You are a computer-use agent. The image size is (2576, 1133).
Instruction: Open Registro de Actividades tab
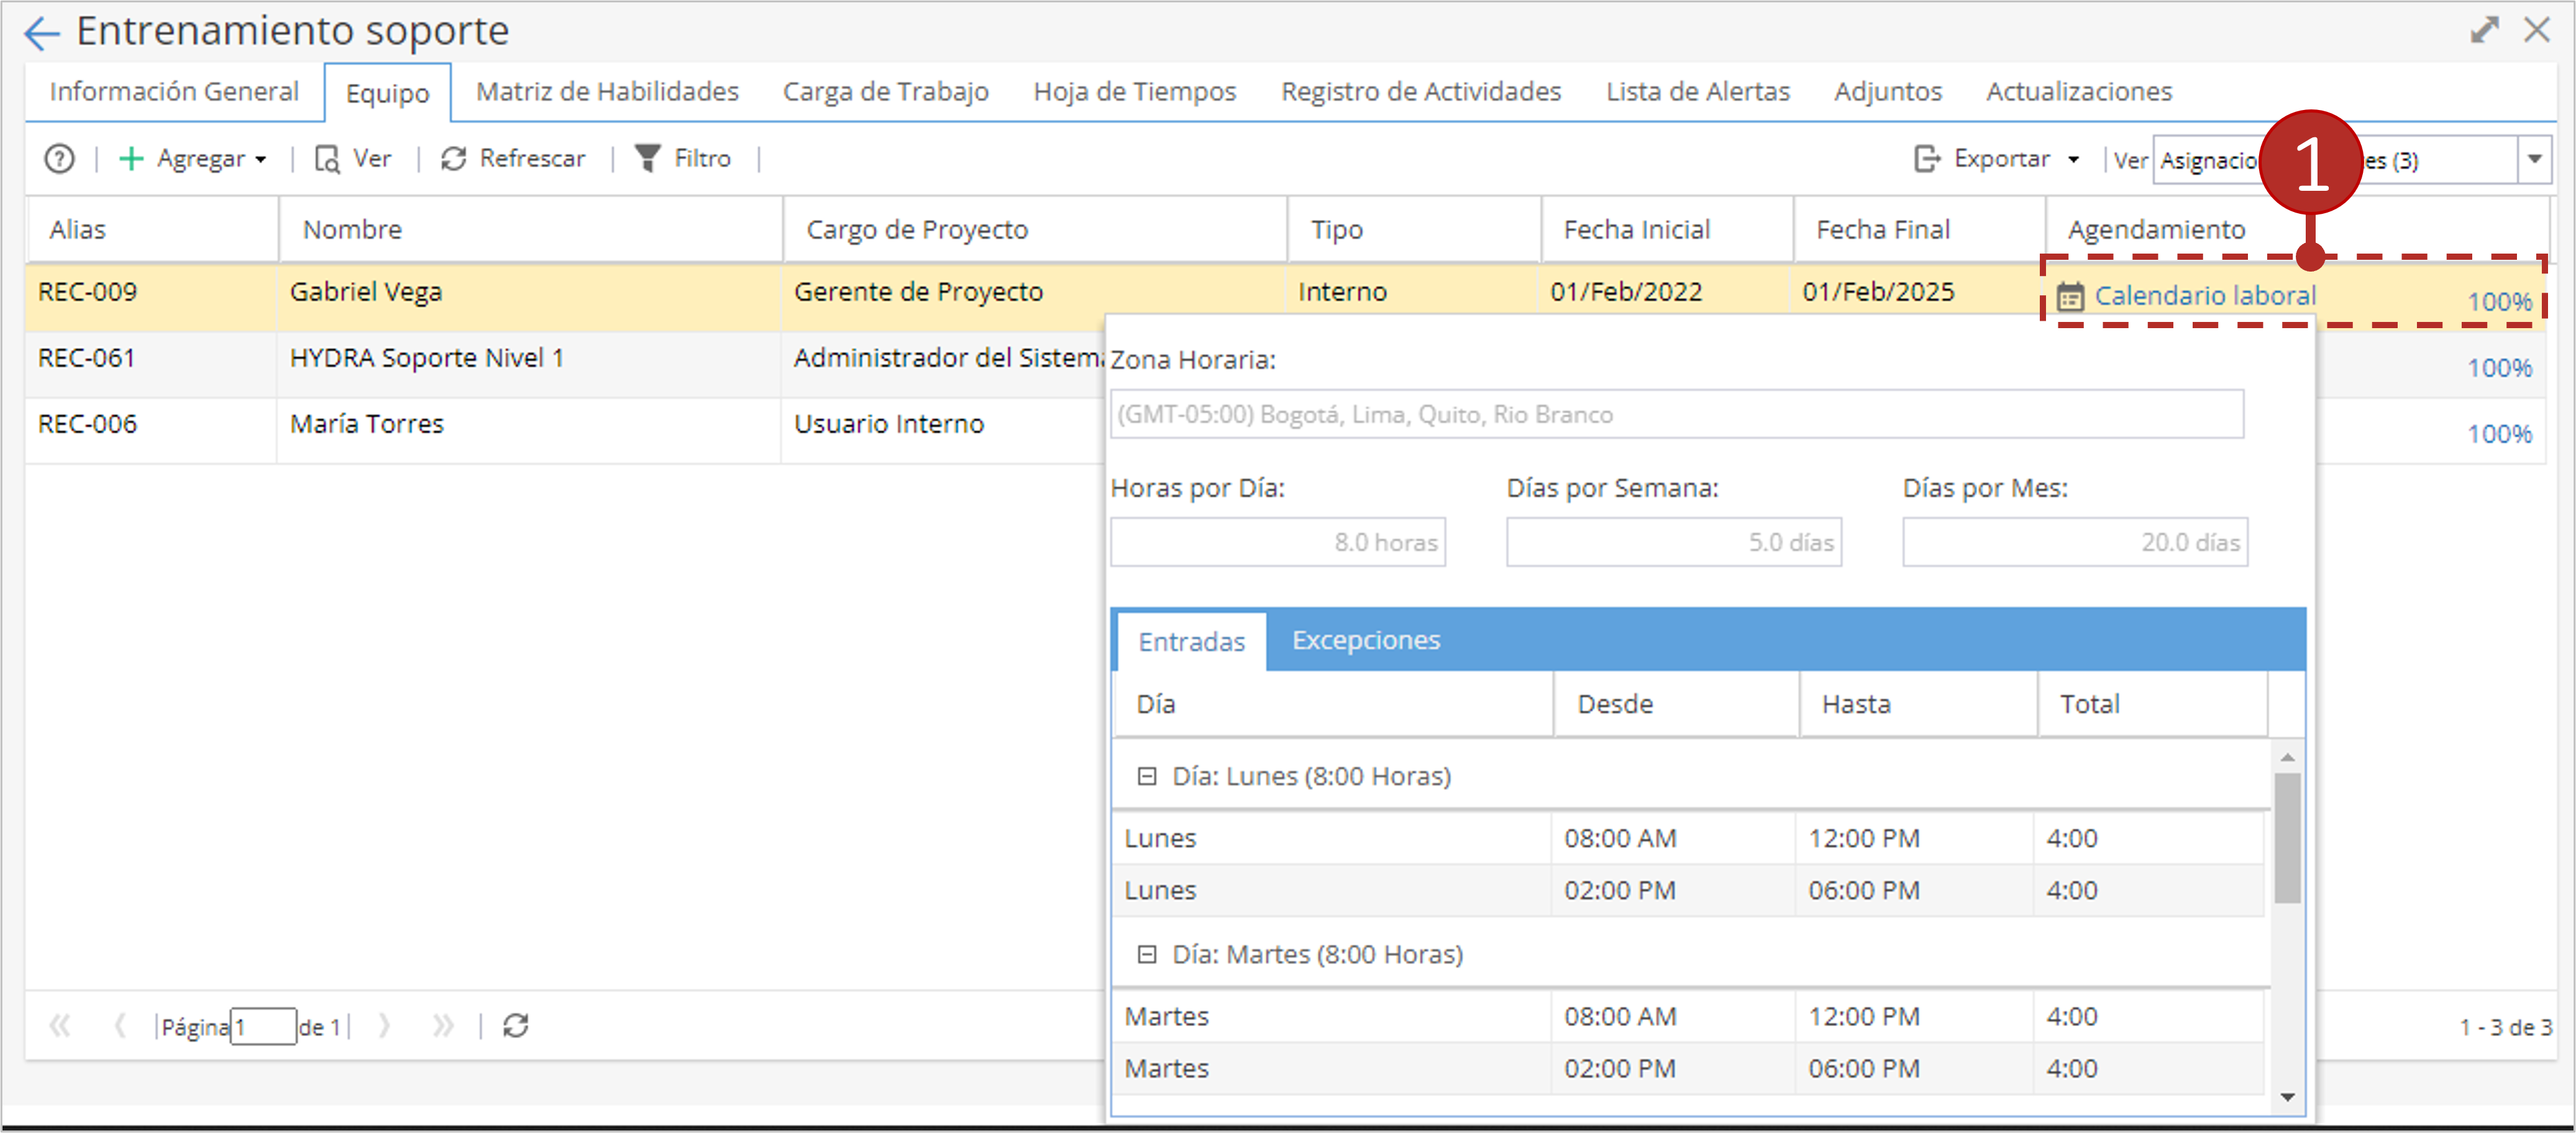tap(1420, 91)
